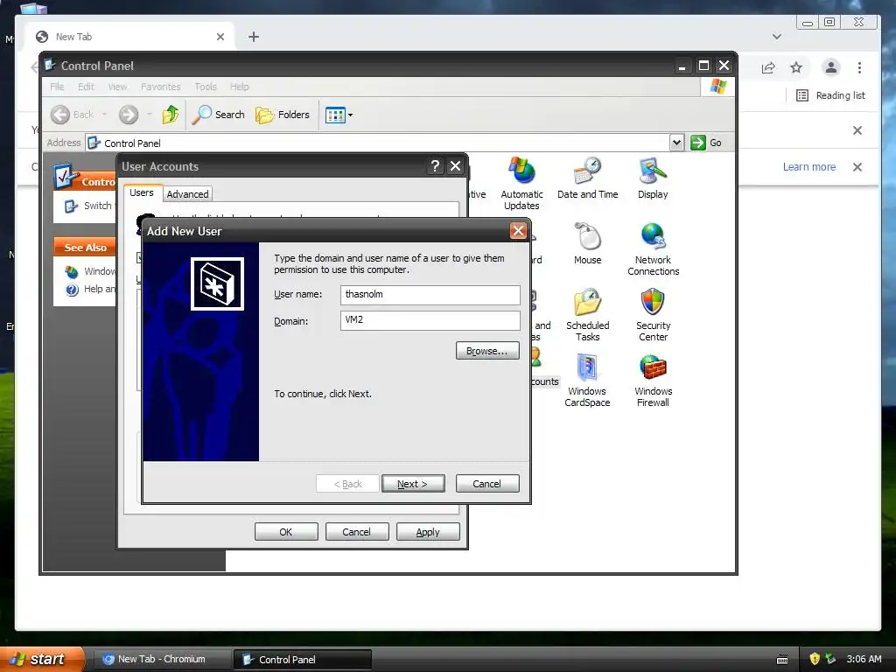Open the Tools menu
Image resolution: width=896 pixels, height=672 pixels.
pos(205,87)
